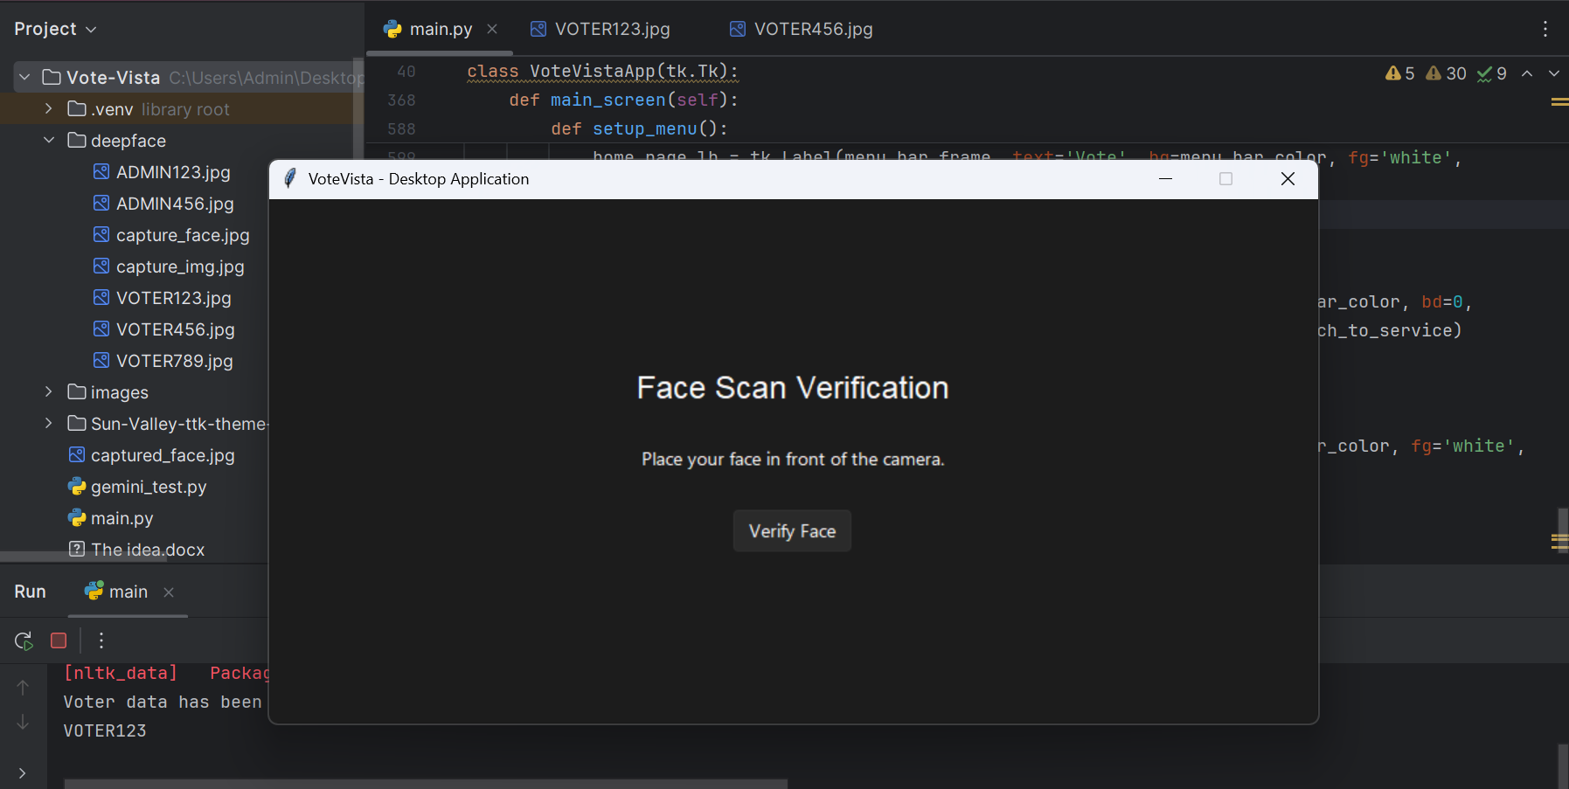
Task: Select VOTER456.jpg in the project tree
Action: tap(176, 329)
